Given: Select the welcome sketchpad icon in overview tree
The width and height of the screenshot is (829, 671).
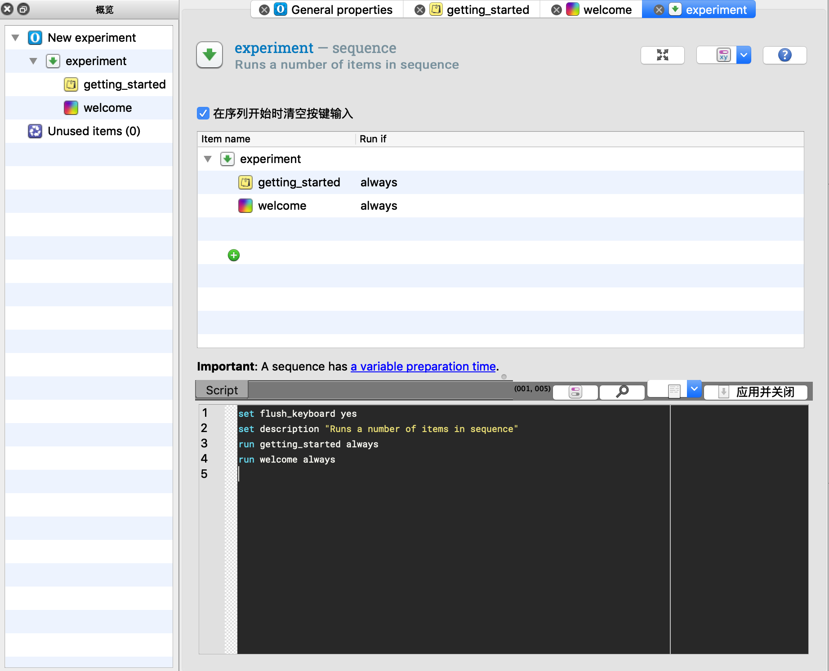Looking at the screenshot, I should tap(71, 108).
